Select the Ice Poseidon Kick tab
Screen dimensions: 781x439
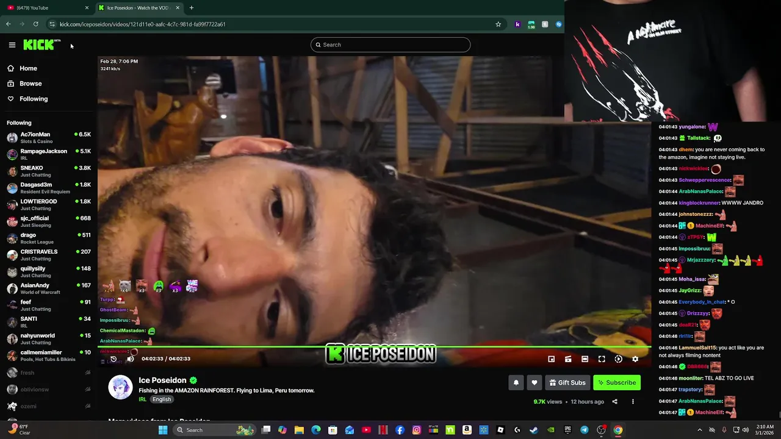tap(139, 7)
